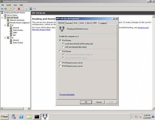This screenshot has width=155, height=120.
Task: Select General under IPv4
Action: click(16, 28)
